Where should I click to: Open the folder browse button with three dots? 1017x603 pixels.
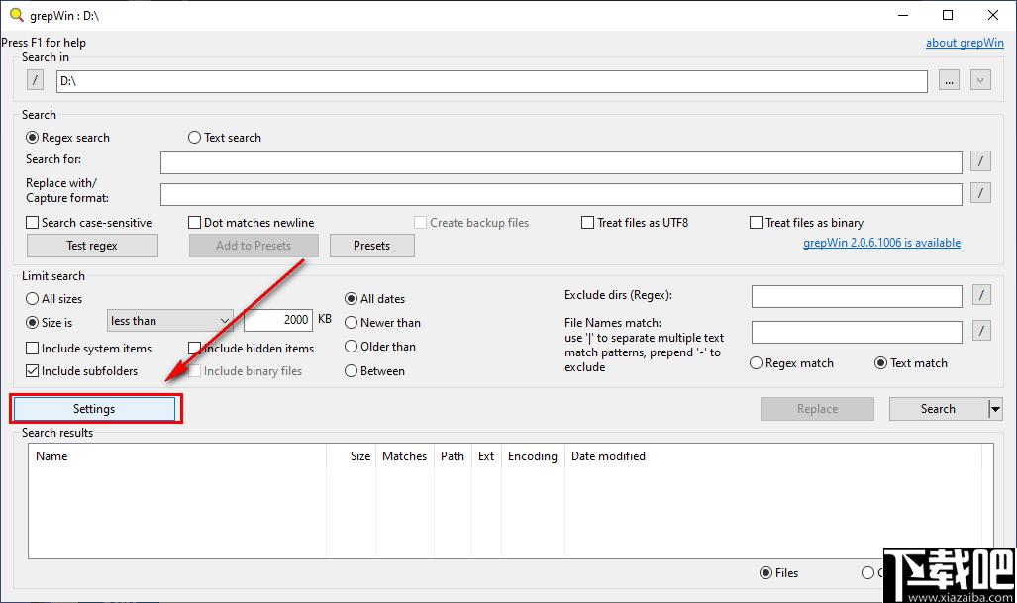[x=949, y=80]
